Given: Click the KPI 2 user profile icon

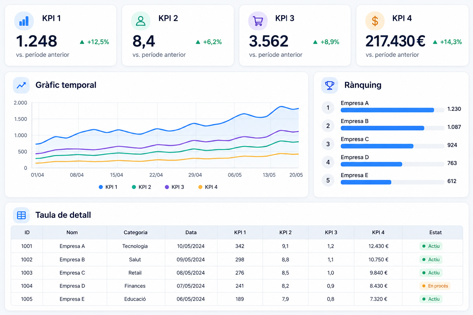Looking at the screenshot, I should (x=141, y=21).
